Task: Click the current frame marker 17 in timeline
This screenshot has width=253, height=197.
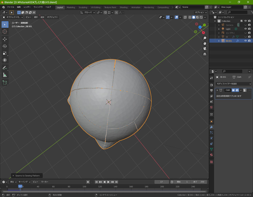Action: 20,186
